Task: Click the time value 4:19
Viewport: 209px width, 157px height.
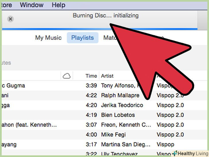Action: 91,115
